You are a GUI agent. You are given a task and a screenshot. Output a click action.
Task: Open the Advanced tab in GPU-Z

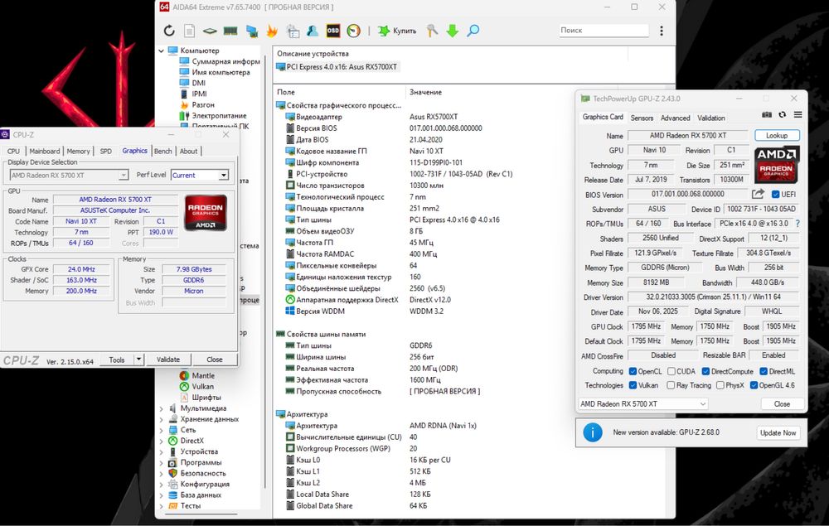[675, 118]
